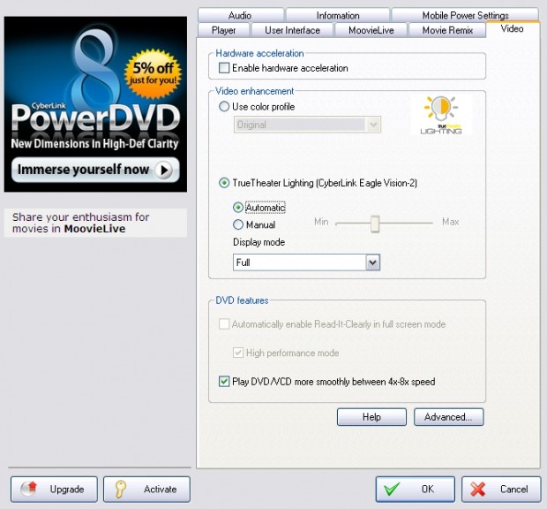Open the Original color profile dropdown
Viewport: 547px width, 509px height.
tap(307, 125)
